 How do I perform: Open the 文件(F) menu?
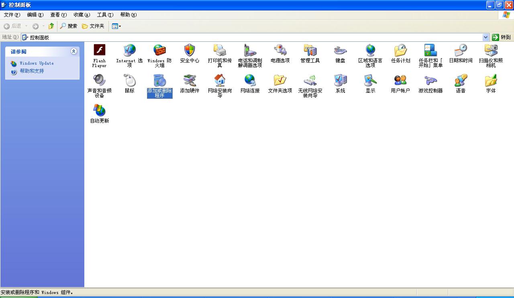pyautogui.click(x=12, y=15)
